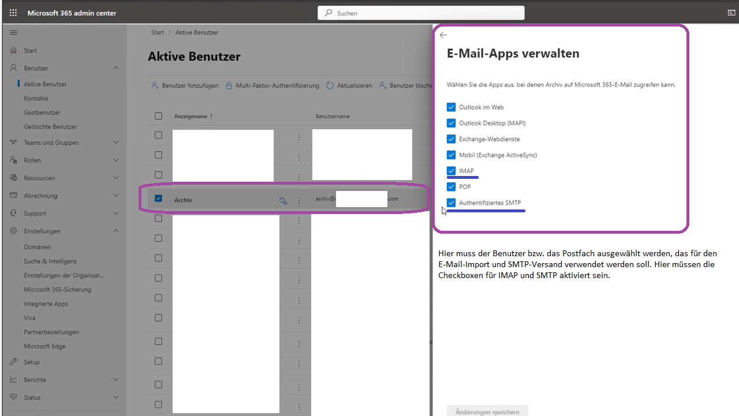Viewport: 739px width, 416px height.
Task: Open Suche & Intelligenz settings
Action: 50,261
